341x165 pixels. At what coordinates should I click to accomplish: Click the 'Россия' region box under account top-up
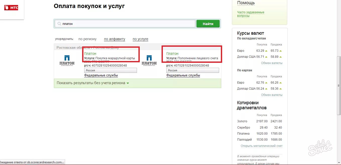[x=193, y=70]
